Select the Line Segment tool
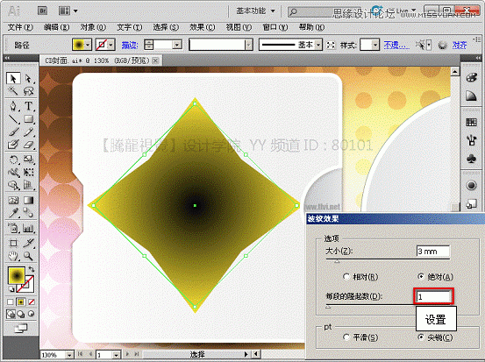 tap(13, 119)
